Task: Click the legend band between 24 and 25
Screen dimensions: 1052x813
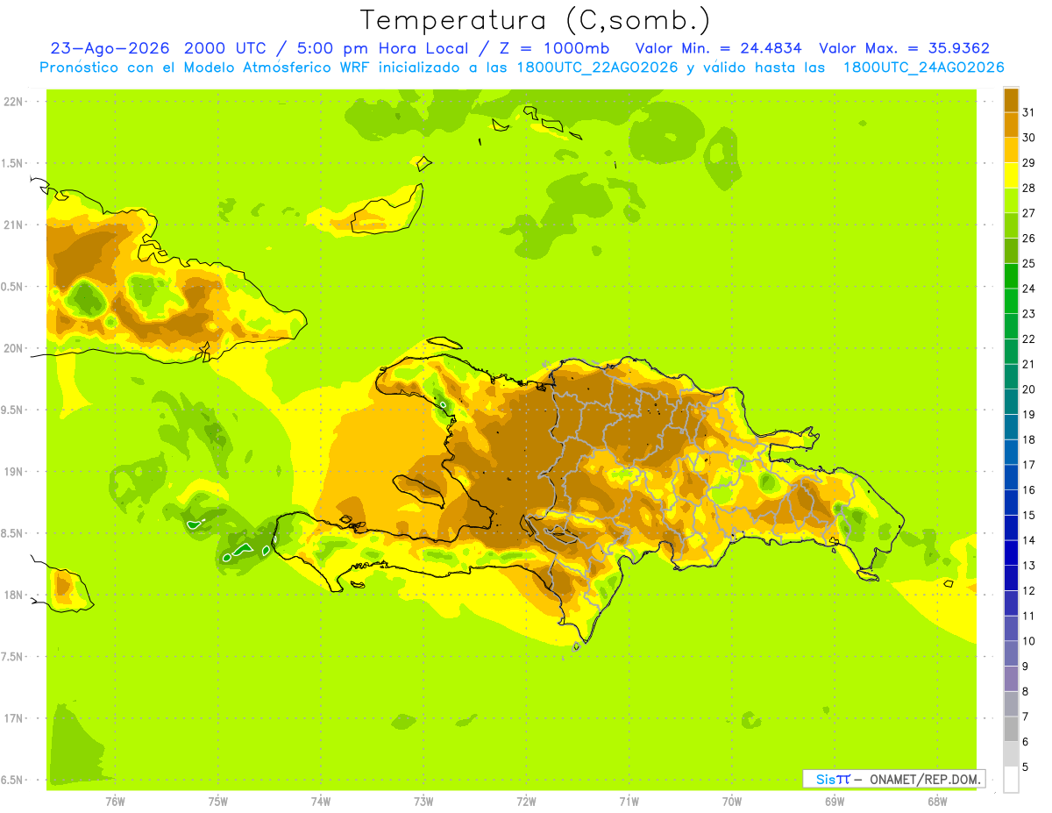Action: click(1011, 276)
